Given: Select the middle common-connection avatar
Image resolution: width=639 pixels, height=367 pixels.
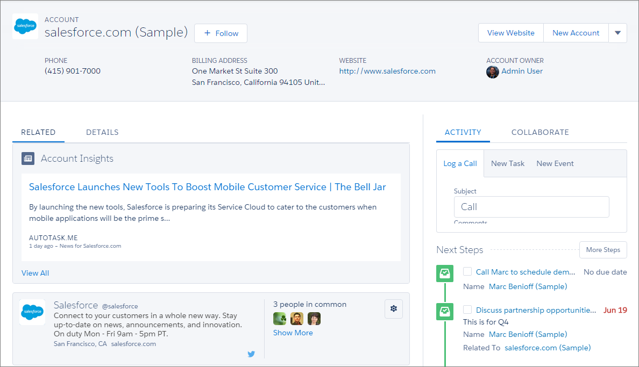Looking at the screenshot, I should click(x=297, y=319).
